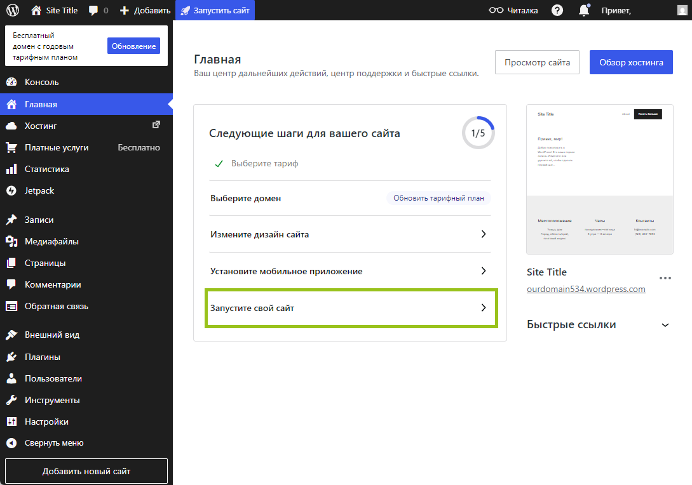Click the Настройки sliders icon
Screen dimensions: 692x485
pyautogui.click(x=11, y=422)
